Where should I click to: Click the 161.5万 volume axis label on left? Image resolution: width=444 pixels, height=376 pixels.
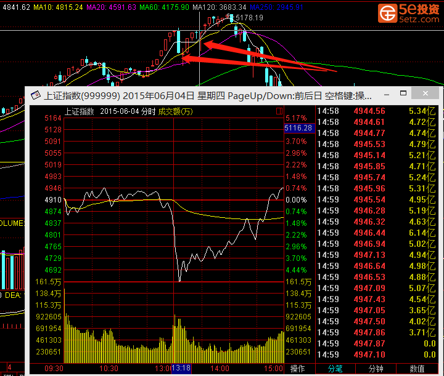[48, 282]
